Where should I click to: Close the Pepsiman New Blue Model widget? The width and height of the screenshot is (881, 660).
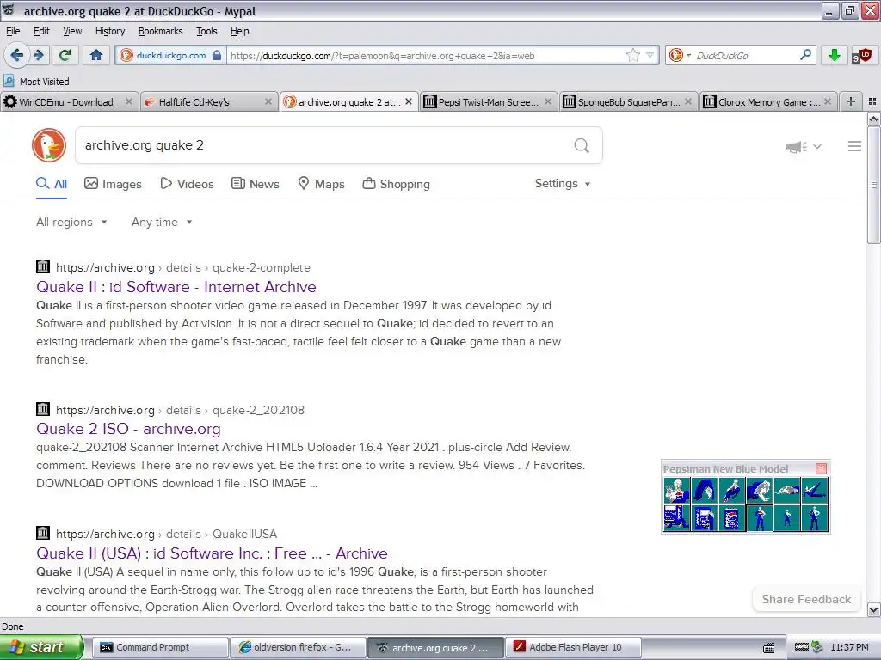pos(821,468)
